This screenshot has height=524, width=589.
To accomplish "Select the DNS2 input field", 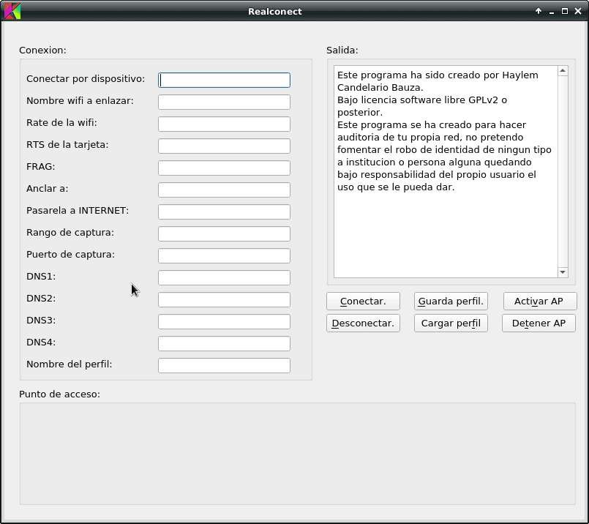I will click(224, 300).
